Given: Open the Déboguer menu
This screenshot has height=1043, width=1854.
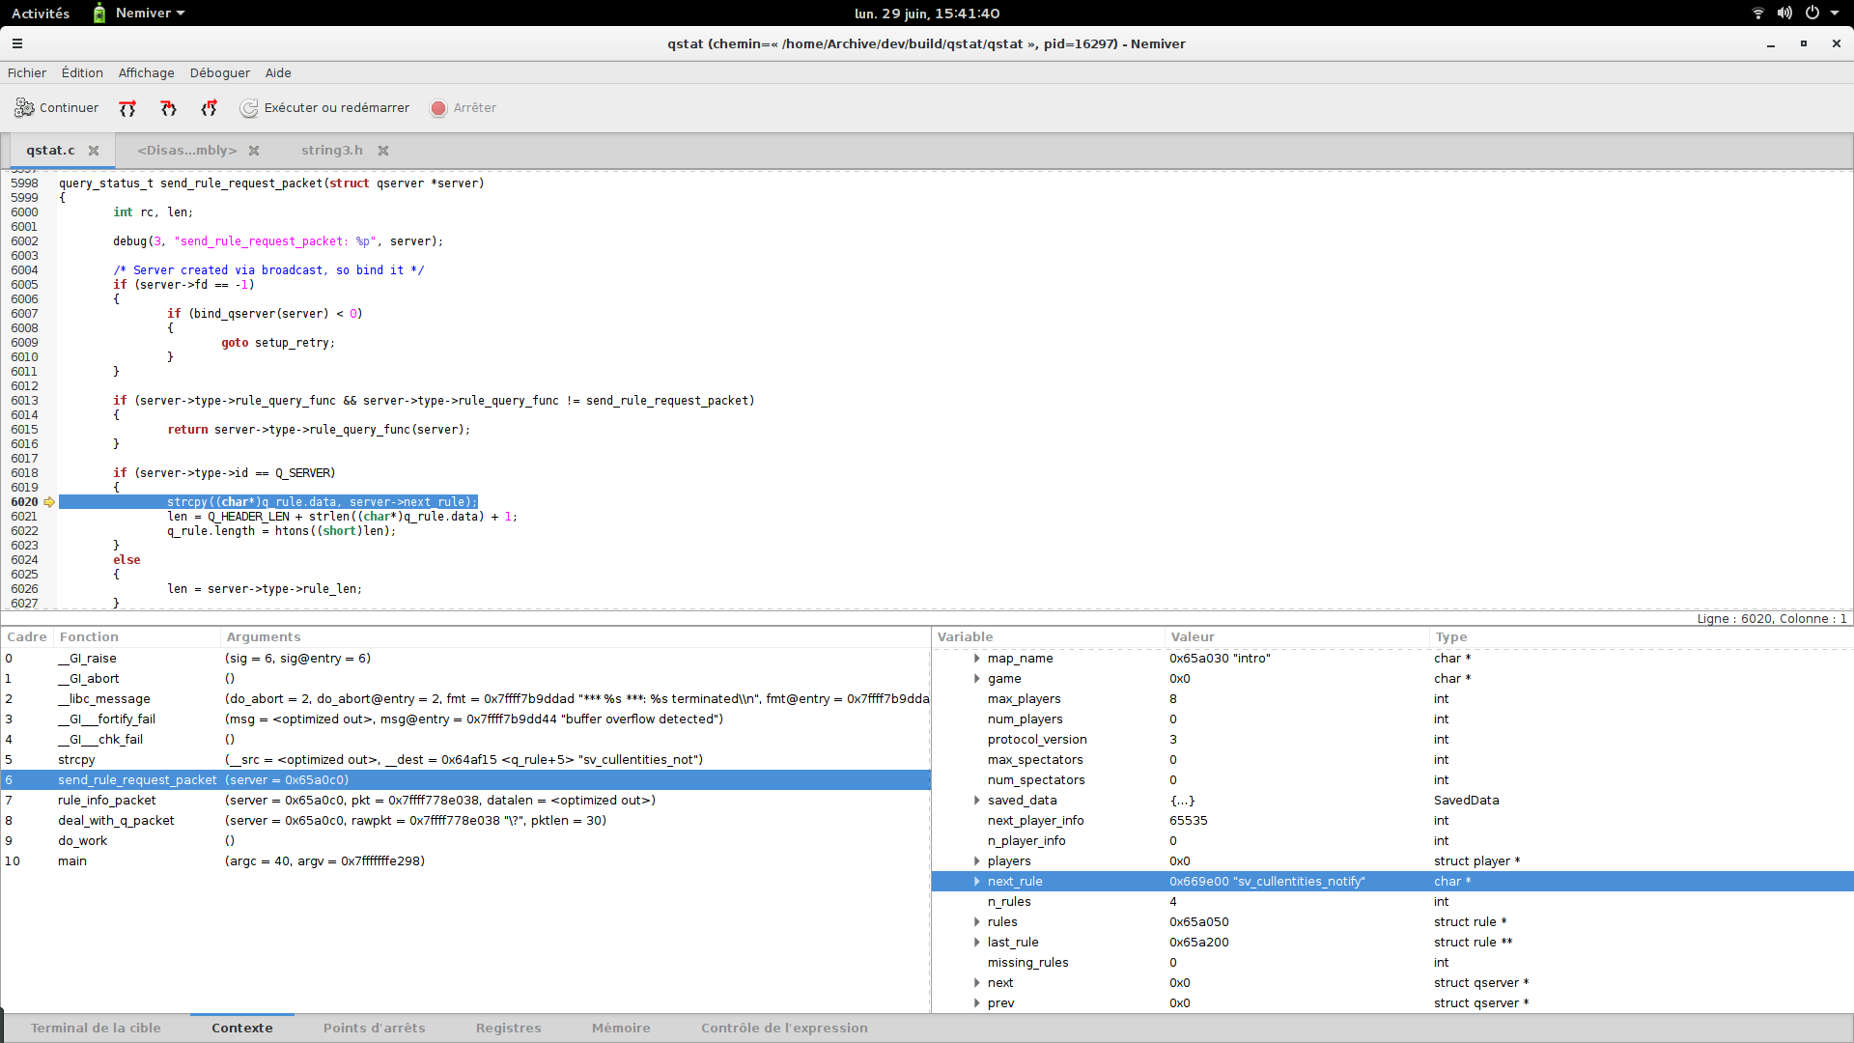Looking at the screenshot, I should (220, 73).
